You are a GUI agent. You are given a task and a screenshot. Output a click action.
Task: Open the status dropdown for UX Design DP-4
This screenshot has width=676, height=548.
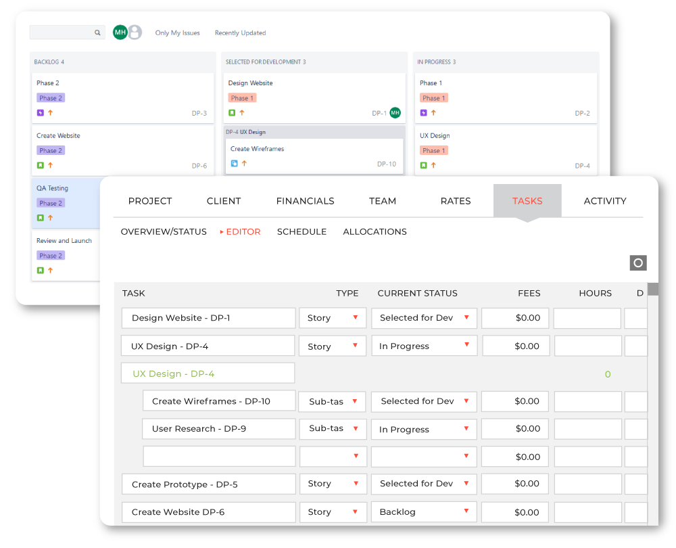point(424,346)
